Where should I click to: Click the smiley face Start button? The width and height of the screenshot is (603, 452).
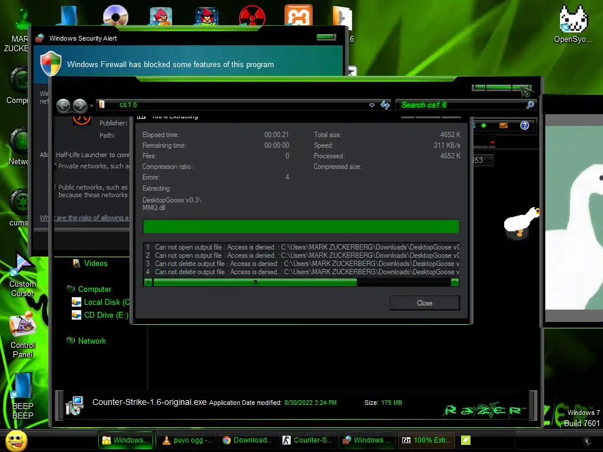click(16, 441)
